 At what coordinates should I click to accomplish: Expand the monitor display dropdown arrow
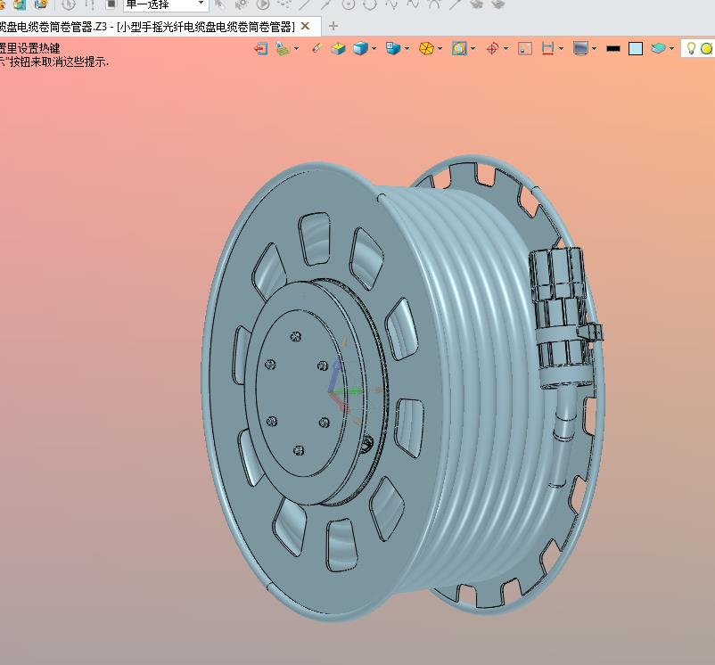(x=594, y=48)
